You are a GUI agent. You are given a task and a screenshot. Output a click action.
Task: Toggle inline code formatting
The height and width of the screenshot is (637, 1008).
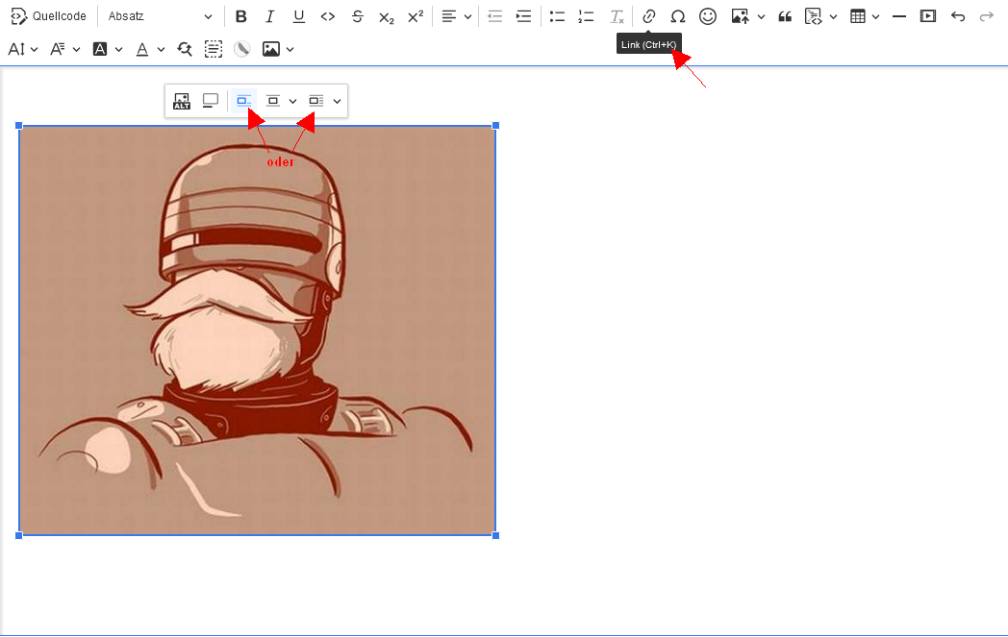[328, 16]
